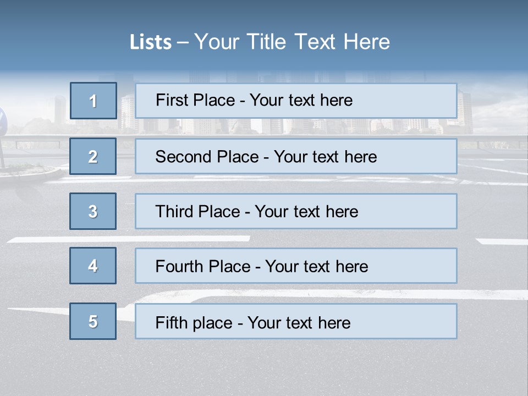Select the number 4 box
Screen dimensions: 528x396
93,266
